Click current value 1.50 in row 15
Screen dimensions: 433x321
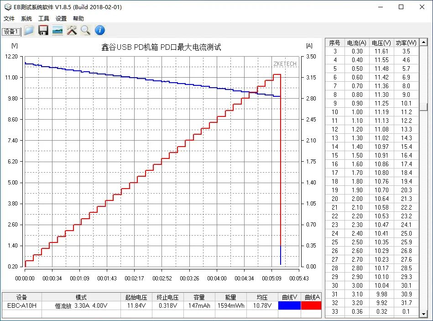coord(357,155)
